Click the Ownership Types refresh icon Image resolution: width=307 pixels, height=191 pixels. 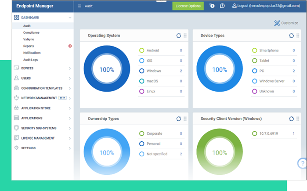178,119
